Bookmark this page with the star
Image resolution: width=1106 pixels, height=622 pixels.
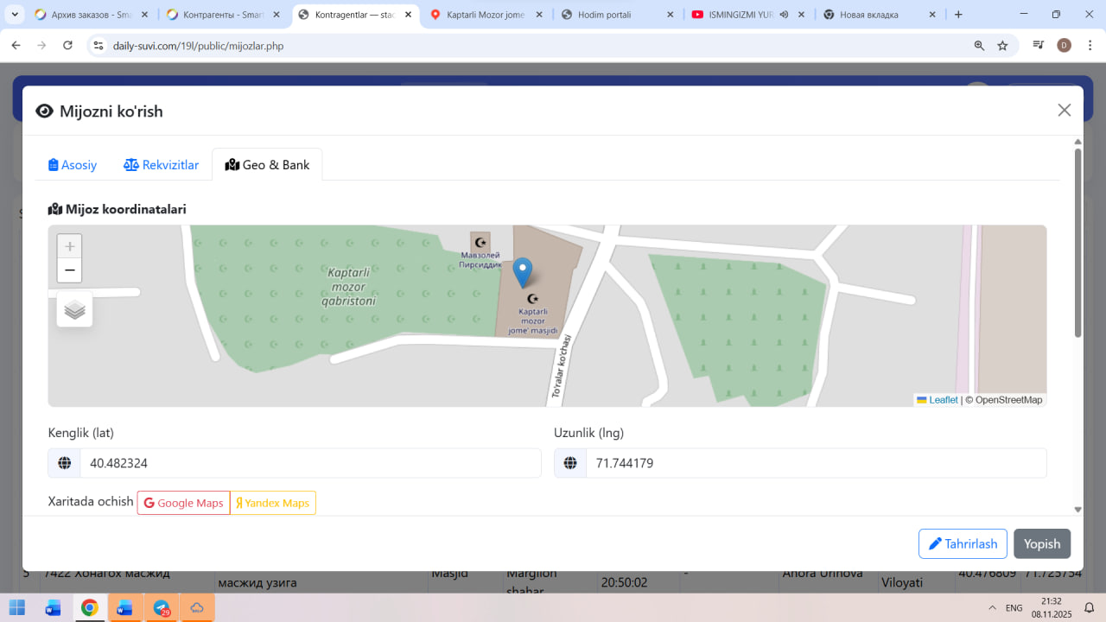[x=1002, y=46]
